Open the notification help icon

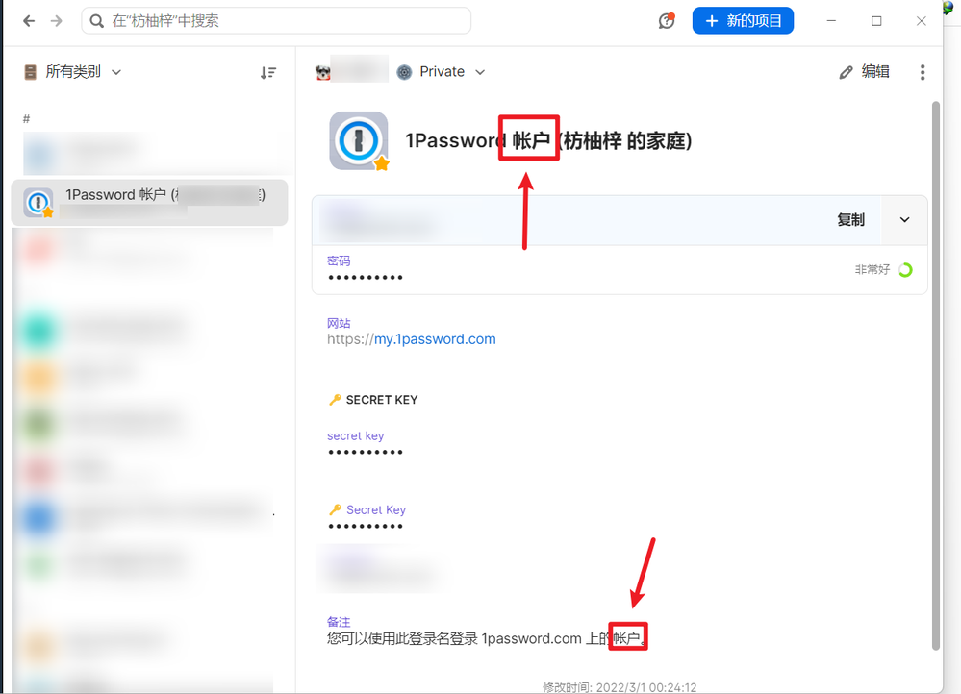point(667,21)
